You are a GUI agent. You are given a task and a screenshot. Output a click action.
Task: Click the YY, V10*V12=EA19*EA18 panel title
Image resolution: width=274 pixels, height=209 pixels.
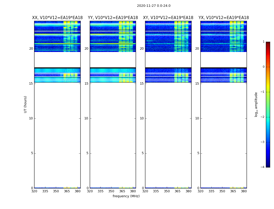113,18
